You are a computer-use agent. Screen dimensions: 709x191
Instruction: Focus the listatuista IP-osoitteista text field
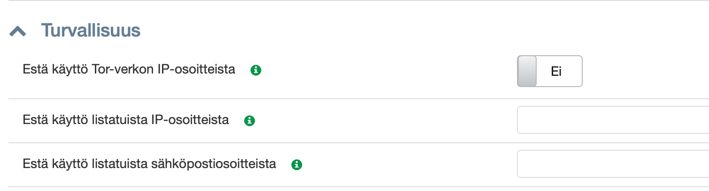(610, 120)
